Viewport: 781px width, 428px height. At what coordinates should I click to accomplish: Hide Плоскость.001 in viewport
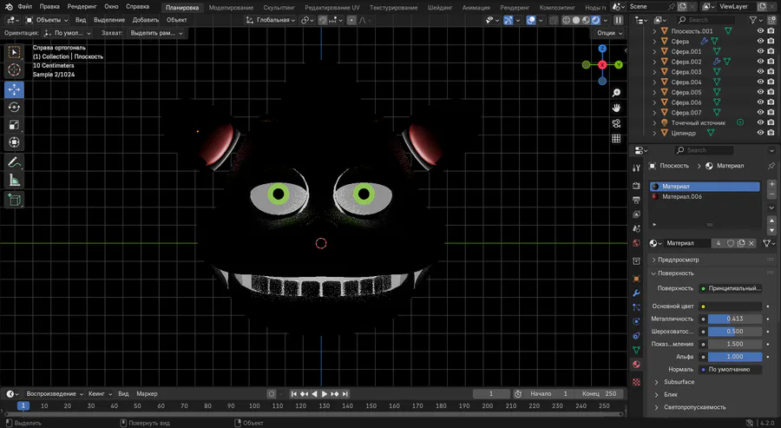760,31
